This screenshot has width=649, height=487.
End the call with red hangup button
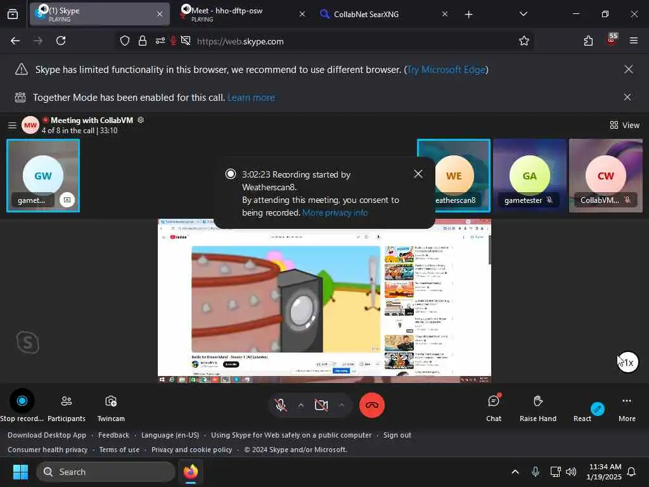[371, 405]
